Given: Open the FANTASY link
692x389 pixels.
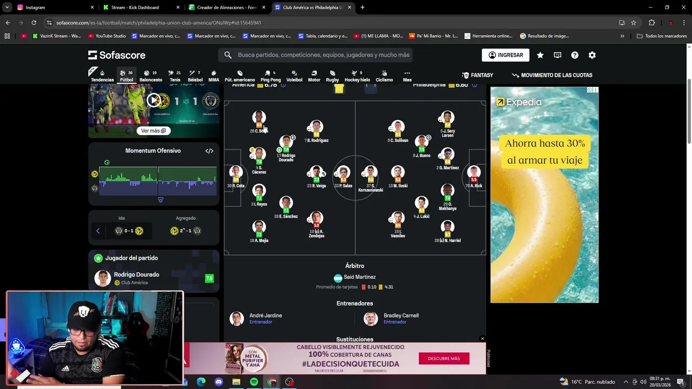Looking at the screenshot, I should (x=477, y=75).
